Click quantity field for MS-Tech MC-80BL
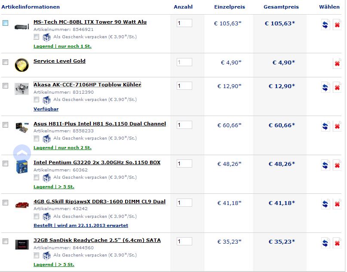The width and height of the screenshot is (347, 272). pos(184,23)
